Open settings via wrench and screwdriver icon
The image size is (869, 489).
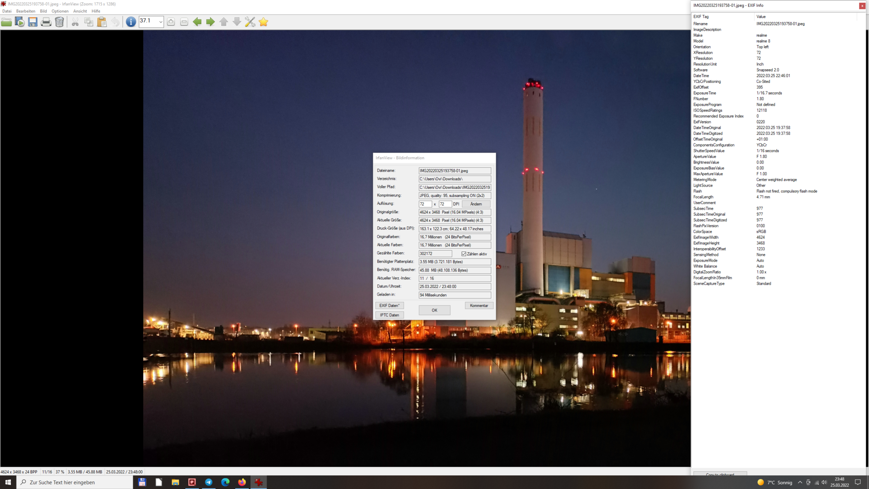pyautogui.click(x=250, y=22)
